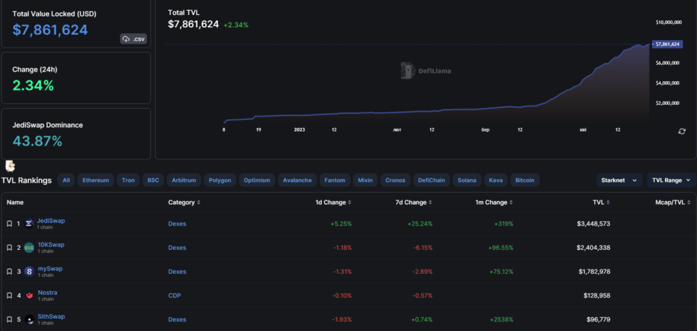Filter rankings by Tron

[x=128, y=180]
